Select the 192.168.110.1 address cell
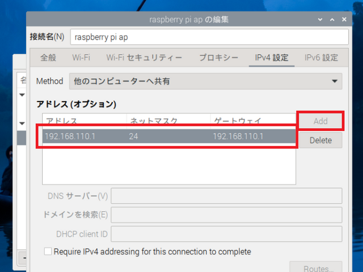The width and height of the screenshot is (363, 272). tap(70, 136)
